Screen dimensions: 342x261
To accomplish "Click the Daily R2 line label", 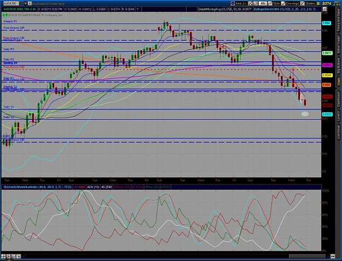I will pos(9,59).
